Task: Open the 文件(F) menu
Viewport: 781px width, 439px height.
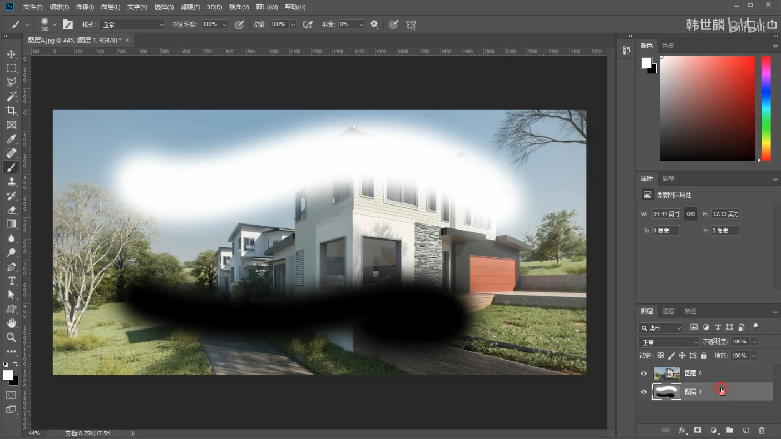Action: 33,7
